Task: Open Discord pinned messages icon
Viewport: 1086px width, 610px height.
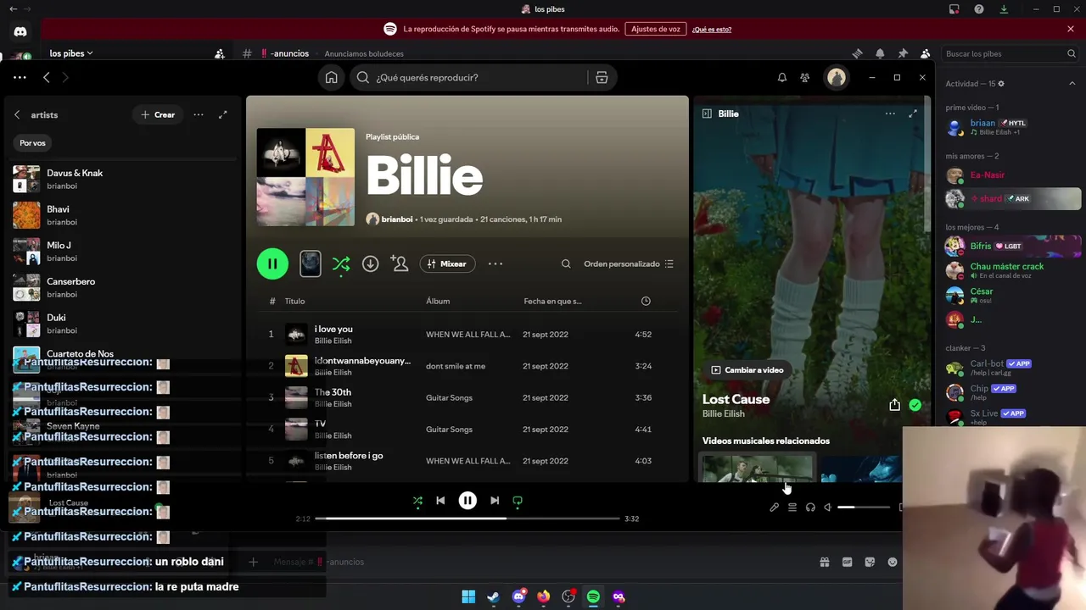Action: tap(903, 53)
